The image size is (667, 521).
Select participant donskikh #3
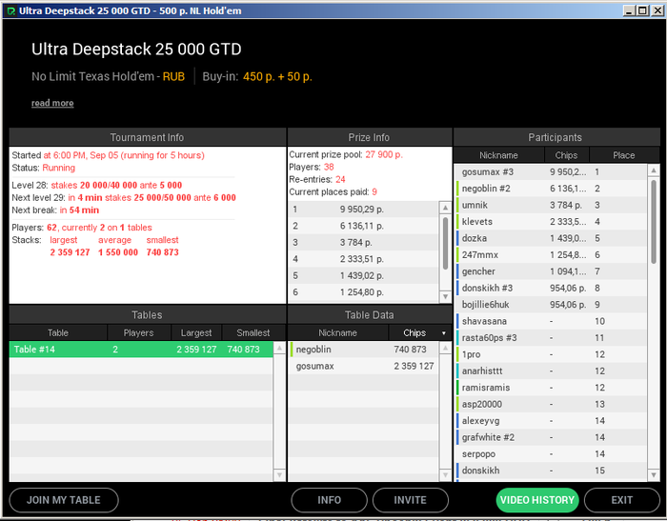(x=552, y=288)
